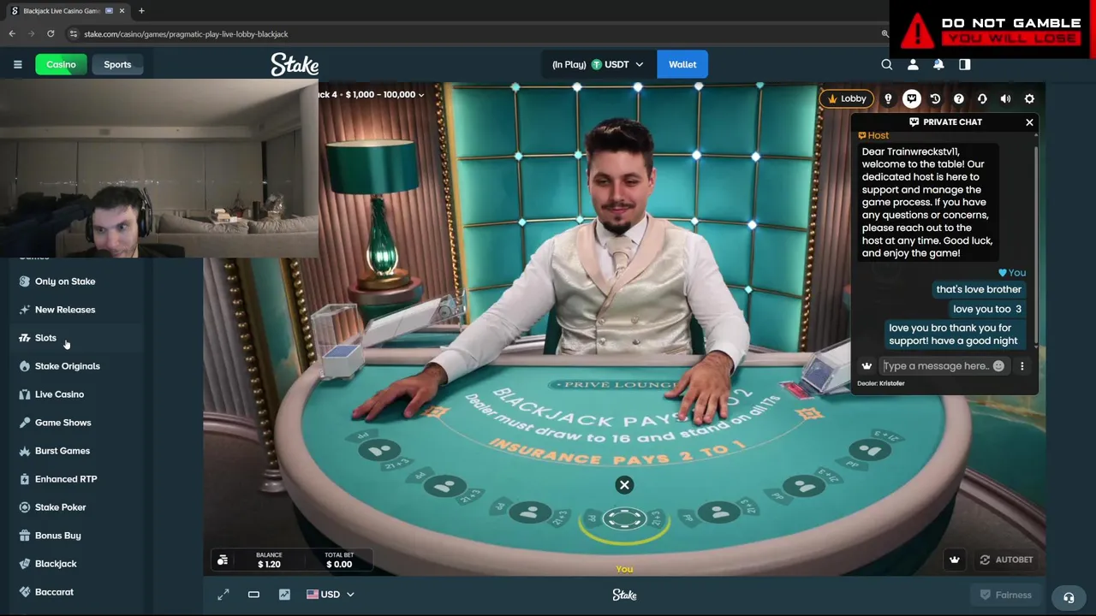The width and height of the screenshot is (1096, 616).
Task: Click the Only on Stake sidebar icon
Action: (24, 281)
